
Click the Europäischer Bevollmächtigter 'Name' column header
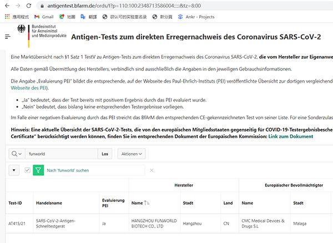click(x=248, y=203)
